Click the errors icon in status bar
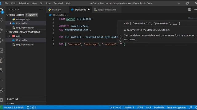 (x=28, y=107)
